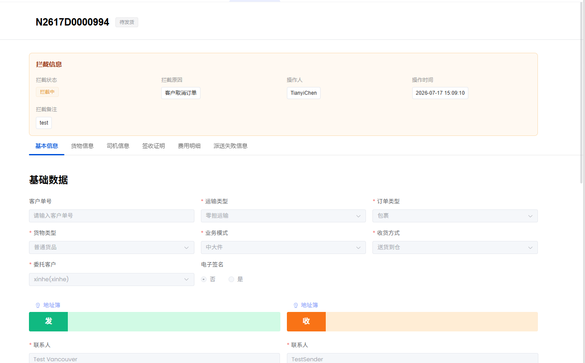Click the receiver 联系人 field TestSender
585x363 pixels.
point(413,358)
